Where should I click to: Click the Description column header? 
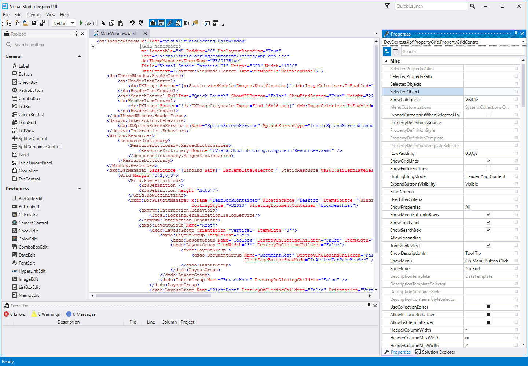(69, 322)
